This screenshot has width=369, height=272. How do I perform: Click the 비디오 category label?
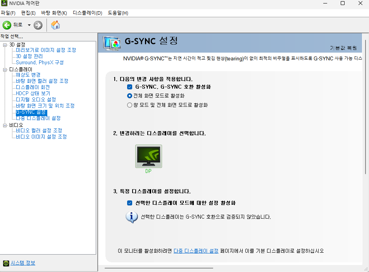click(16, 125)
